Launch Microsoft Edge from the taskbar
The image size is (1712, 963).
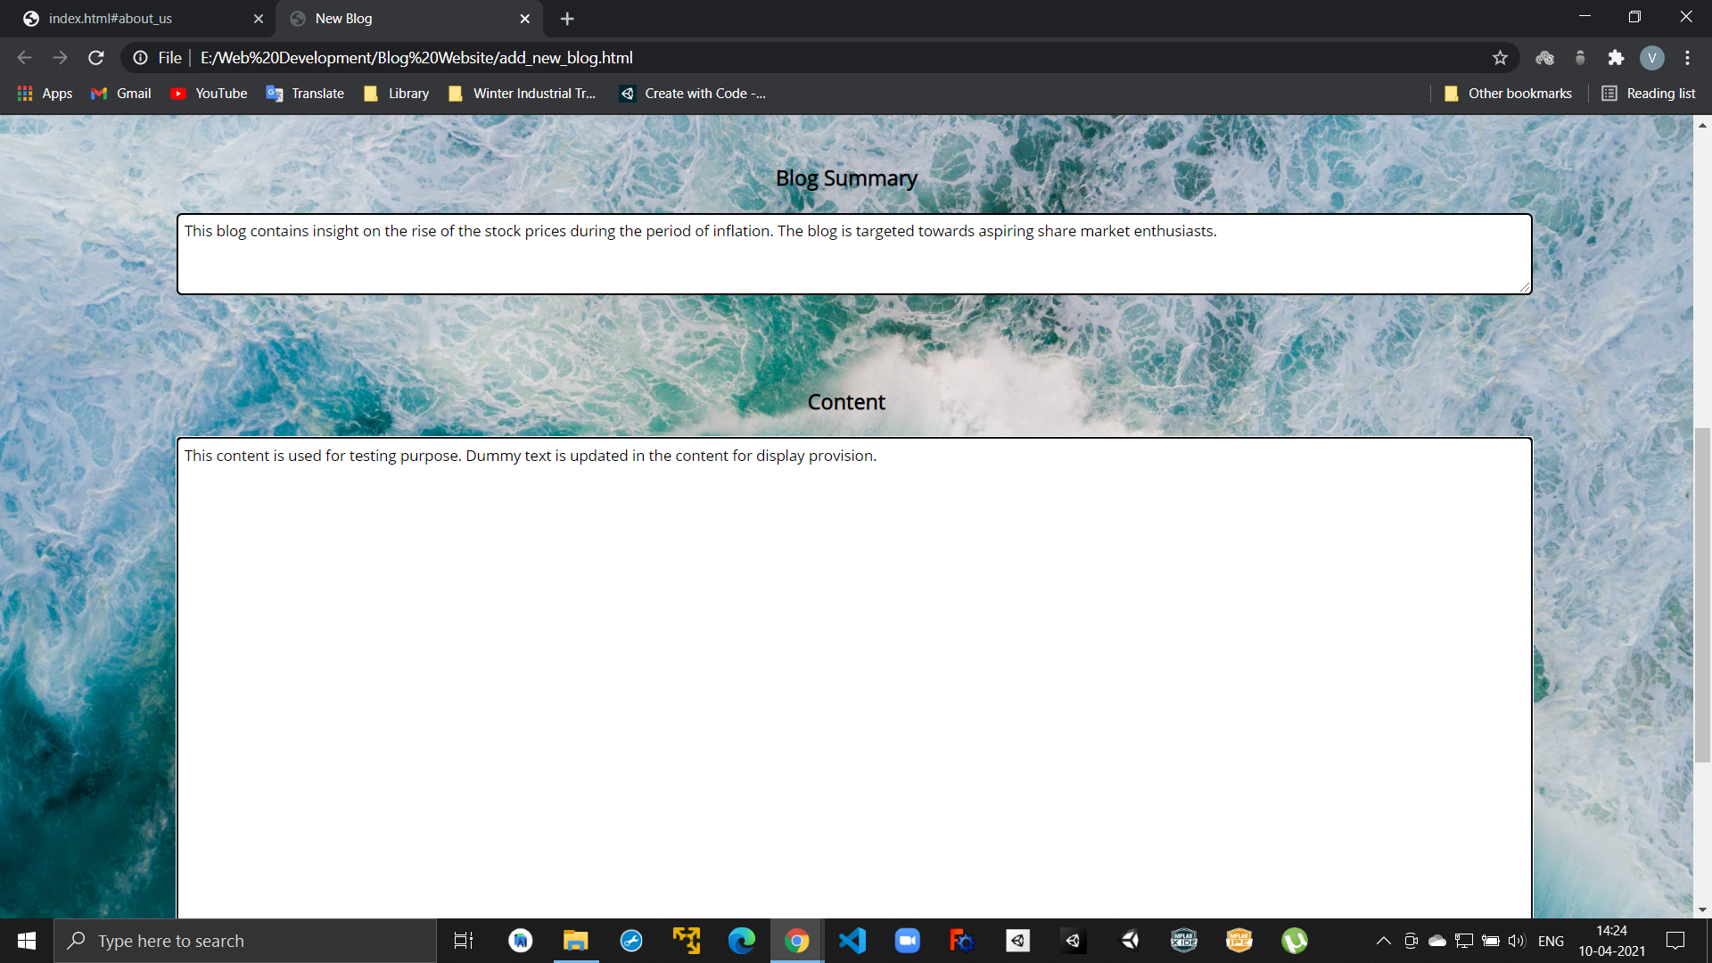(742, 941)
